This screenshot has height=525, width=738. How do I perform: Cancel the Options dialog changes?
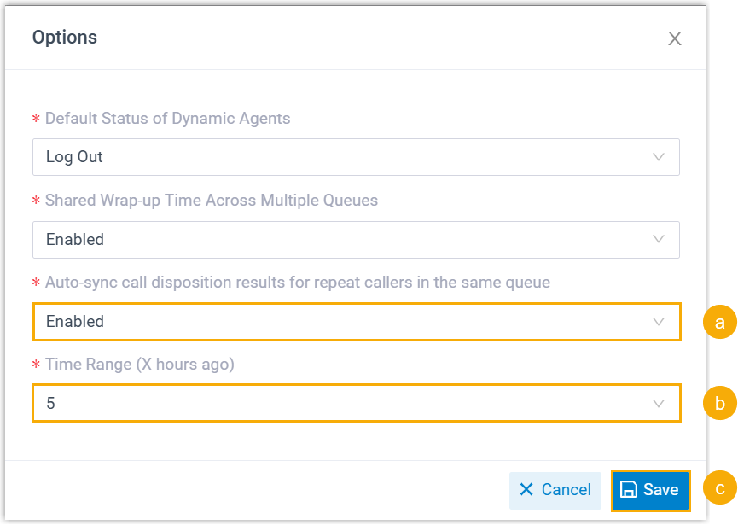(x=555, y=491)
